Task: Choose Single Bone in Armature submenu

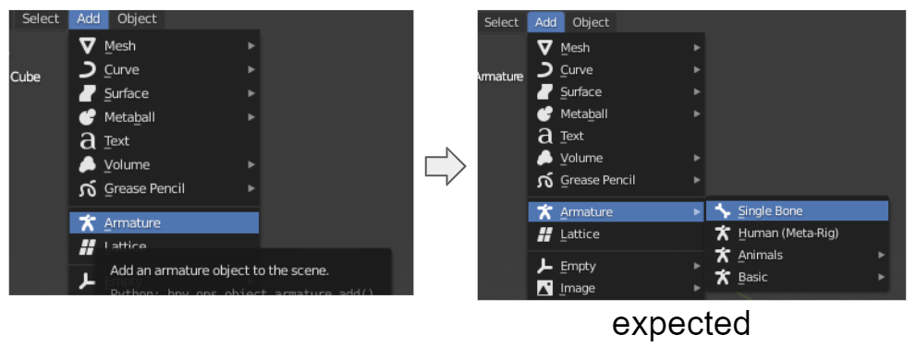Action: (798, 211)
